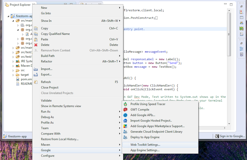Select Restore from Local History...
247x160 pixels.
(x=78, y=139)
